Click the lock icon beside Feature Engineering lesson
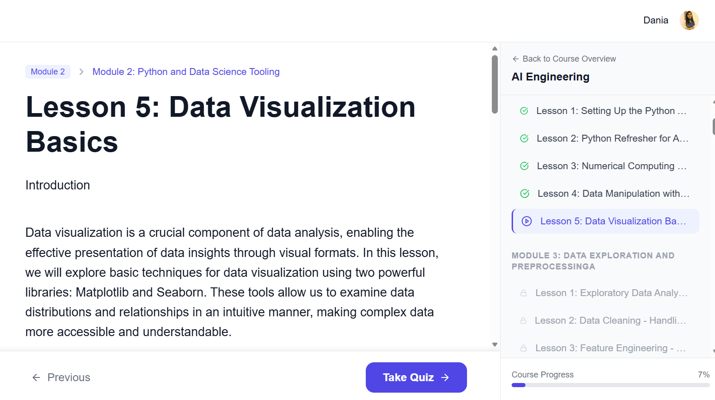715x400 pixels. [x=524, y=348]
